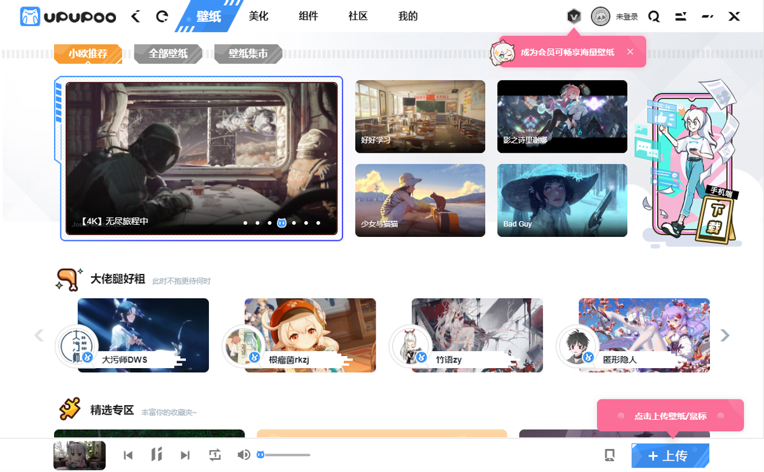Open the settings list icon near top right
This screenshot has width=764, height=472.
[x=681, y=17]
